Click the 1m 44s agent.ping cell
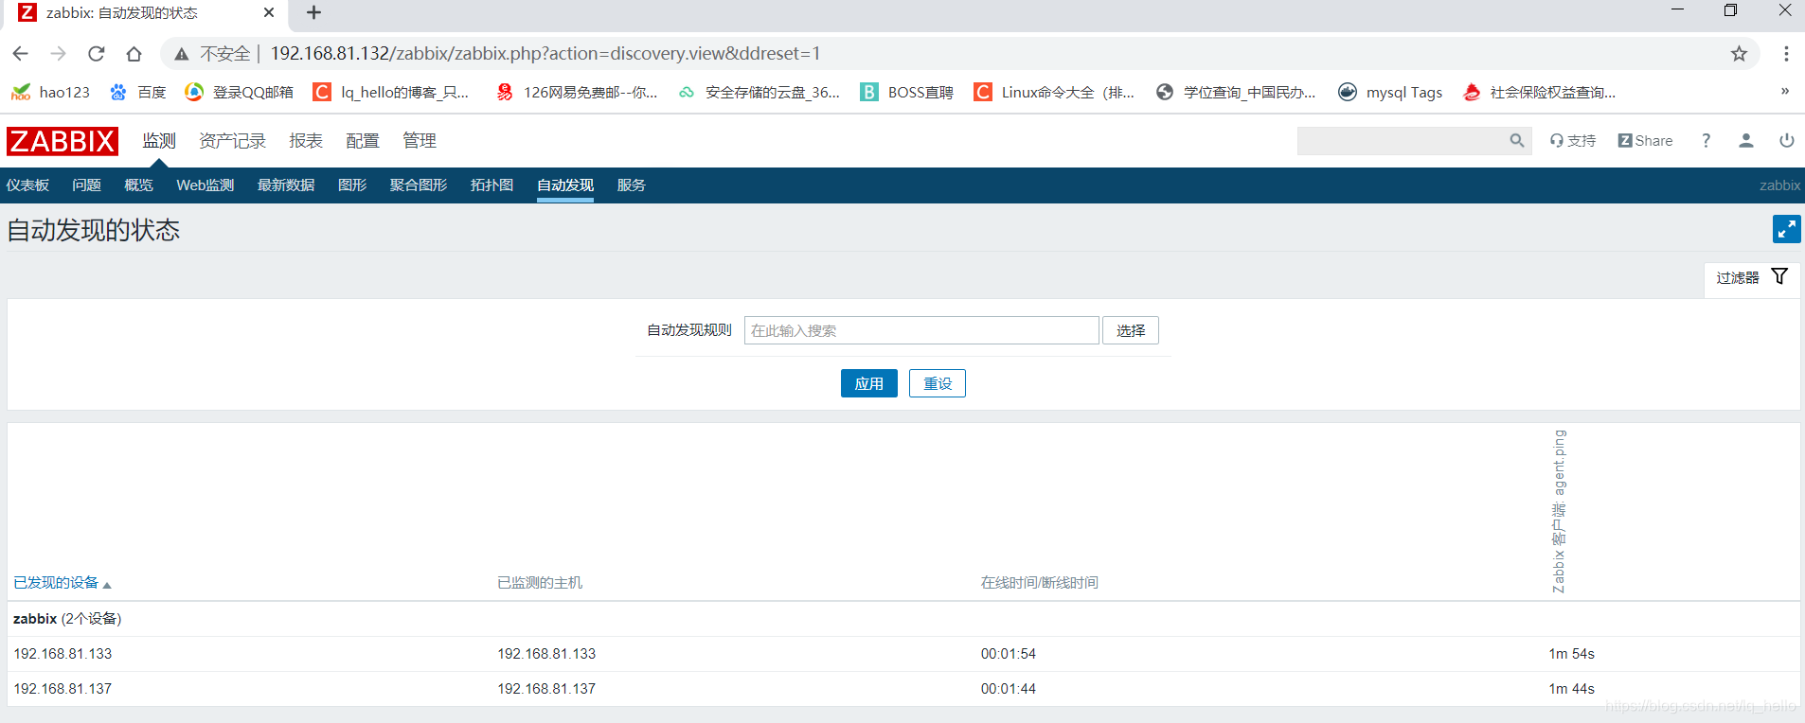This screenshot has height=723, width=1805. 1572,689
